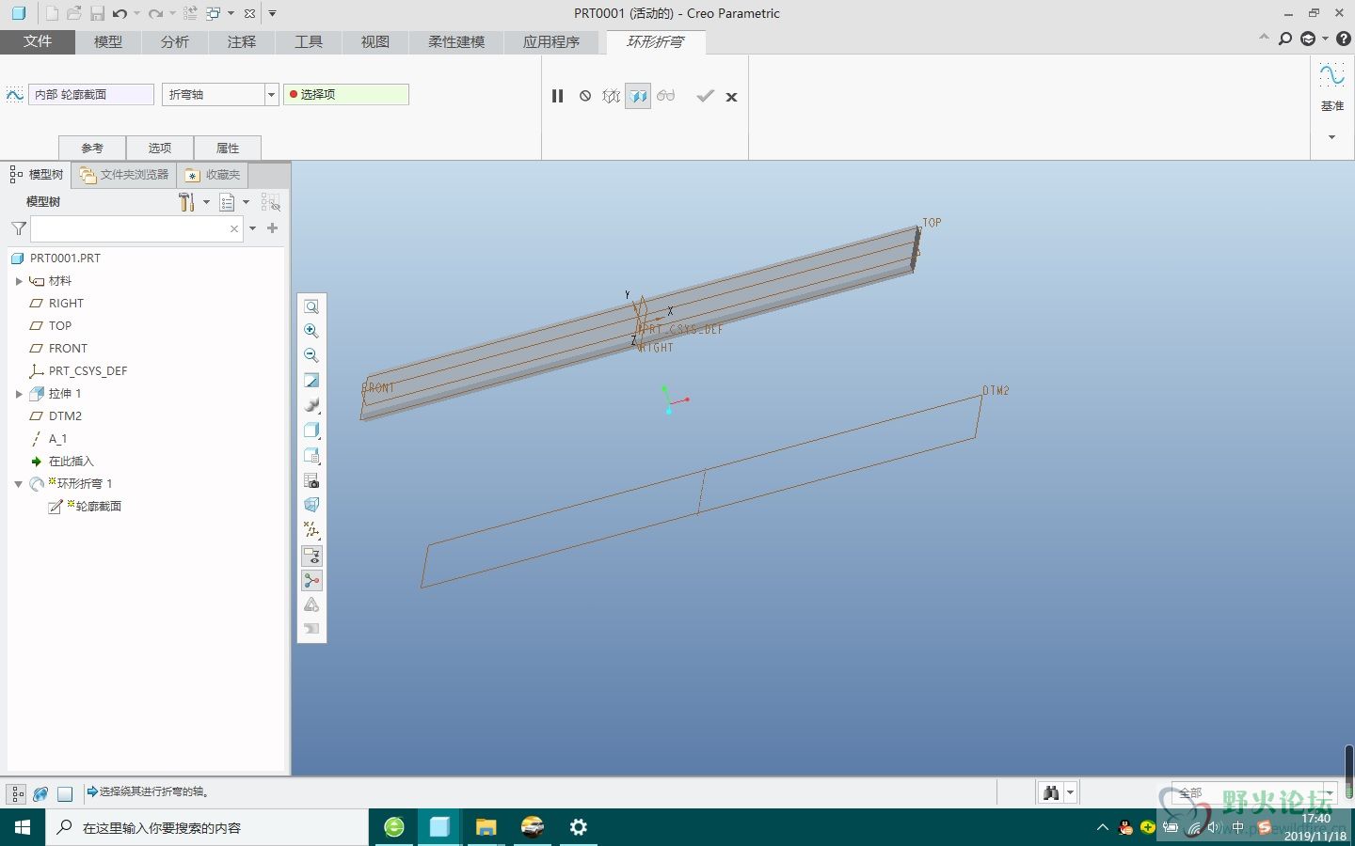Viewport: 1355px width, 846px height.
Task: Open the search options dropdown arrow
Action: pos(252,228)
